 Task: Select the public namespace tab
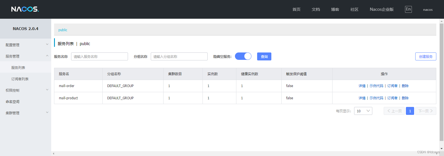(63, 30)
